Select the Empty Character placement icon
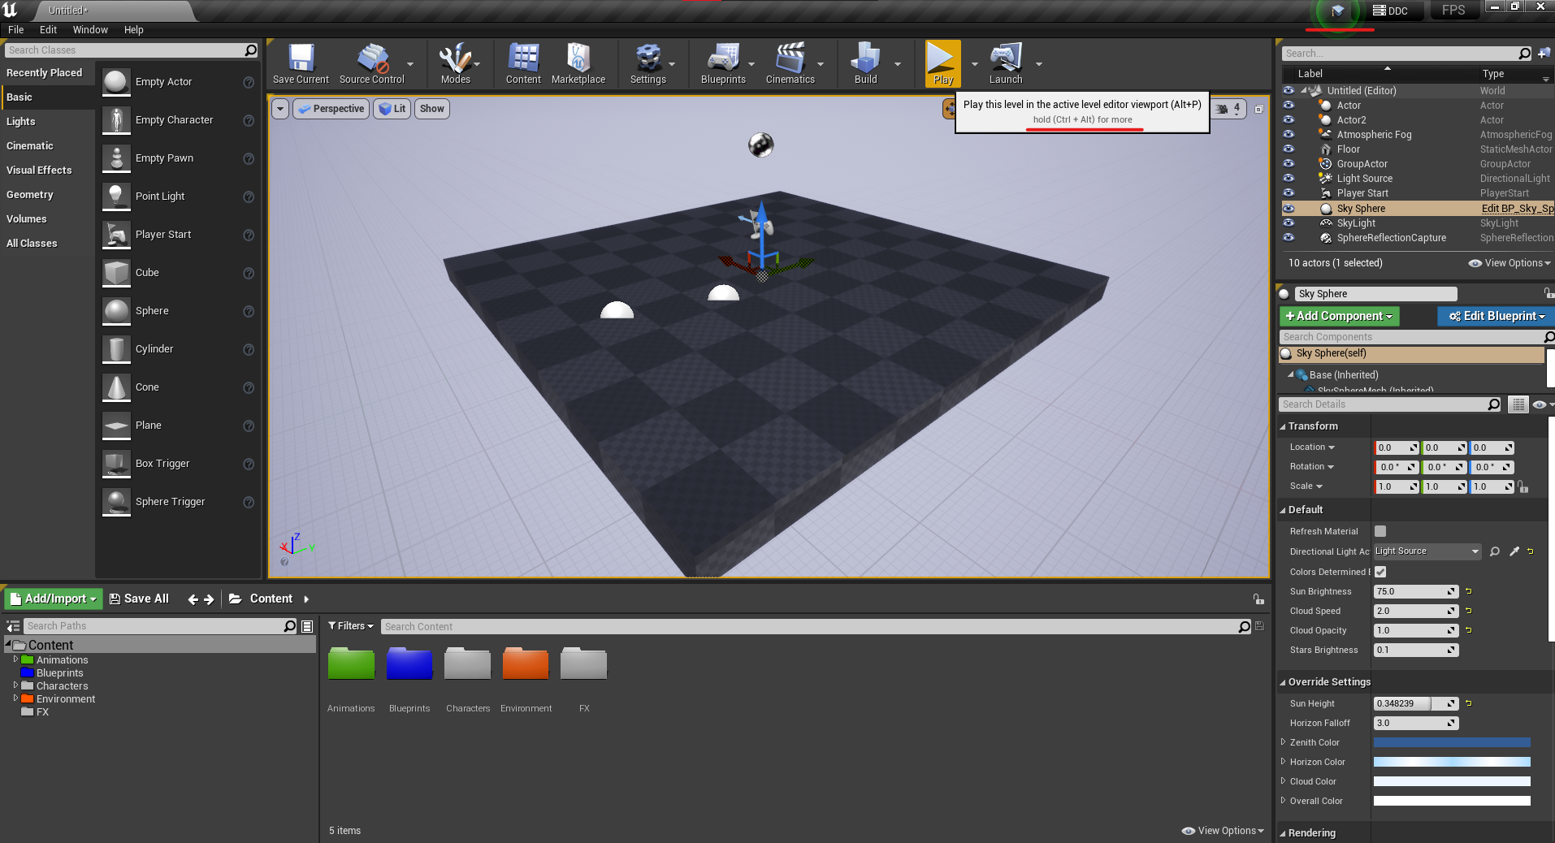1555x843 pixels. pos(116,120)
